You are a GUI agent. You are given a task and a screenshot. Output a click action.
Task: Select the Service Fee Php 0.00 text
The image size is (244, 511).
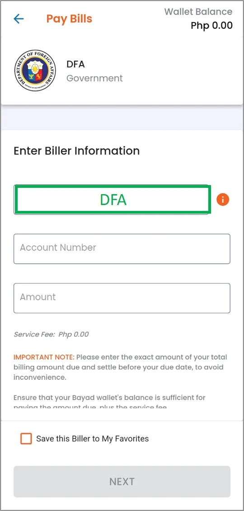(51, 334)
